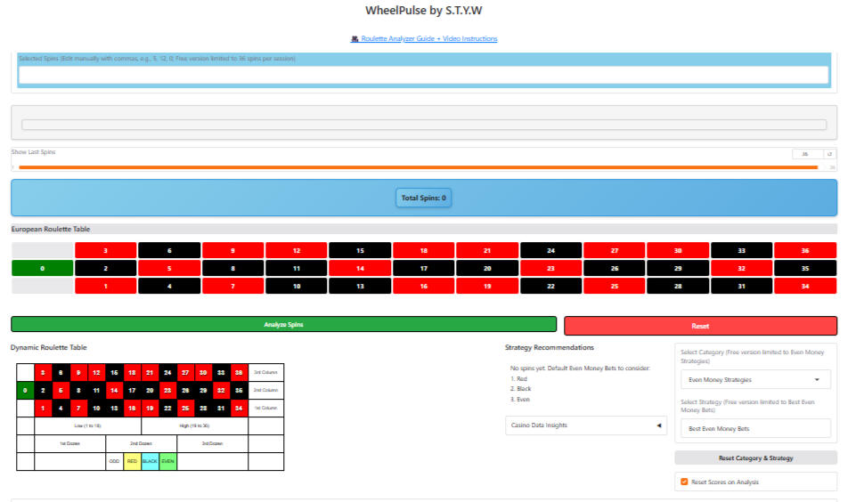Image resolution: width=856 pixels, height=502 pixels.
Task: Expand the Casino Data Insights accordion
Action: tap(586, 425)
